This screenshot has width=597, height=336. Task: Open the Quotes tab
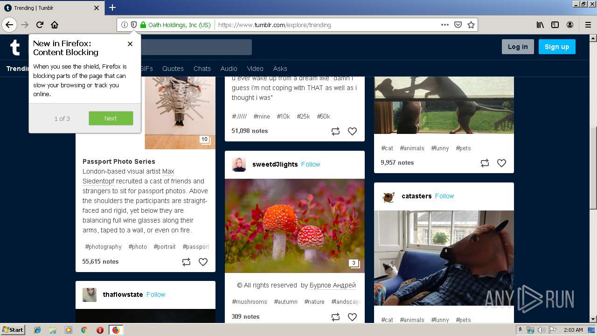(x=173, y=69)
